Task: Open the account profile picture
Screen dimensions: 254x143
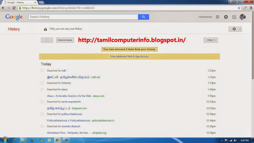Action: pos(242,17)
